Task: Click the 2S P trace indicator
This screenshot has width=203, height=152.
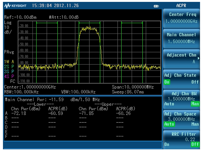Action: coord(9,67)
